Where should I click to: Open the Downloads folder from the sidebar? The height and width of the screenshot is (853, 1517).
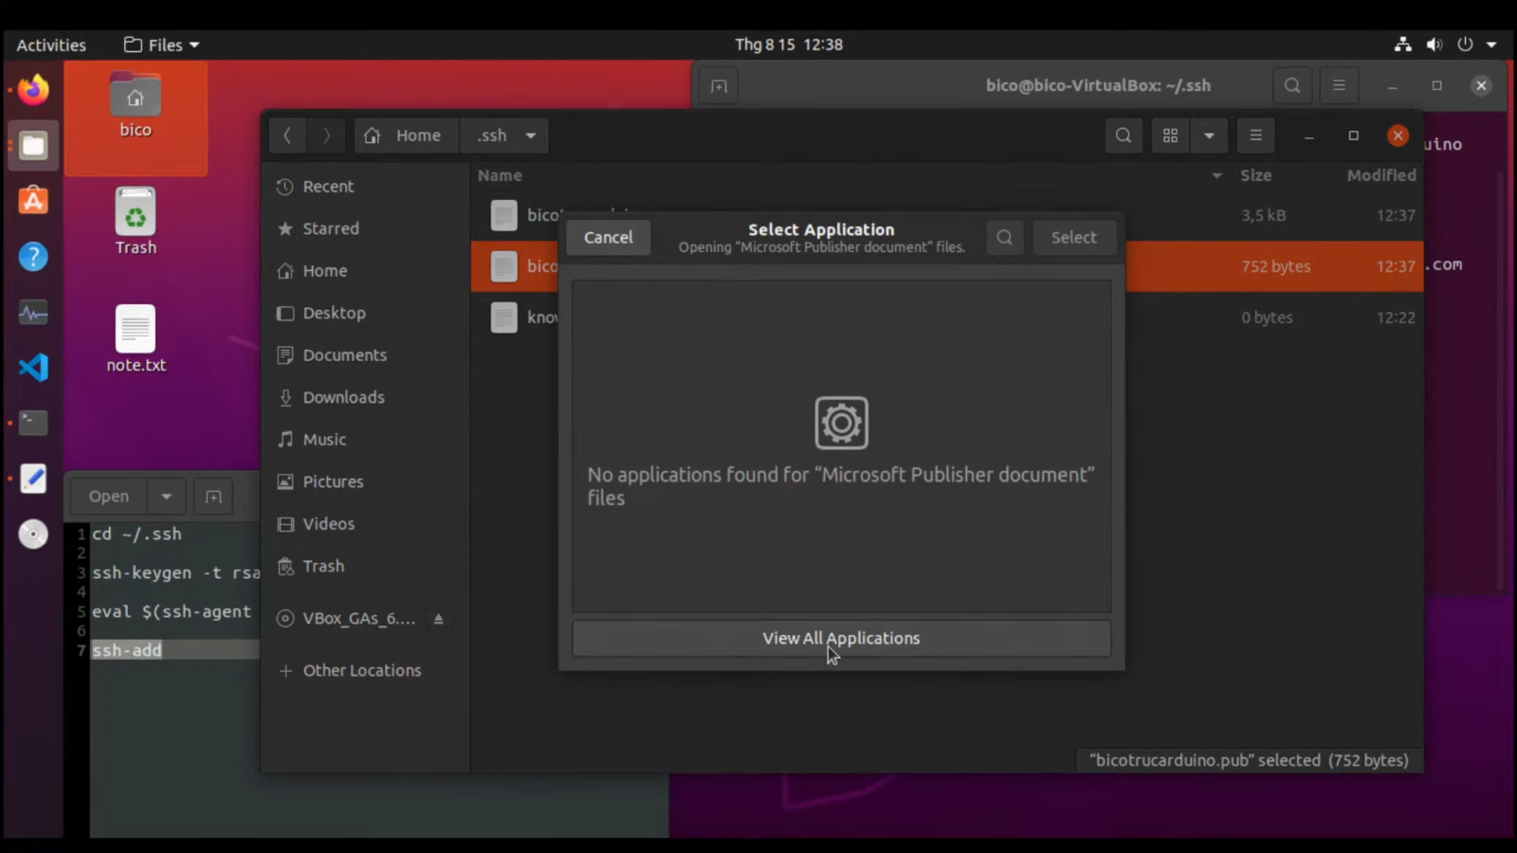click(x=342, y=397)
